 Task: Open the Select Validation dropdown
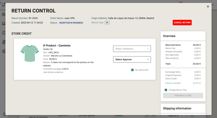click(132, 49)
